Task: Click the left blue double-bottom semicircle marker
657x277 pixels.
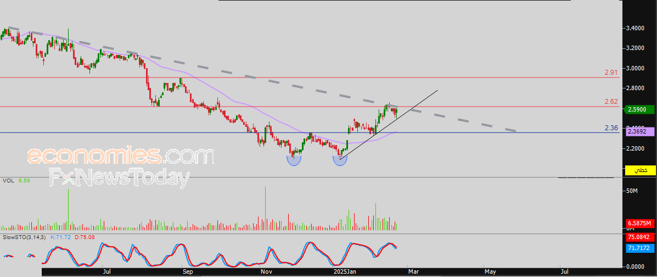Action: [294, 160]
